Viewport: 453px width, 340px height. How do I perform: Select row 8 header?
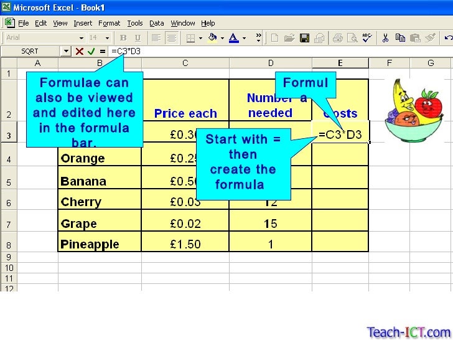point(9,242)
